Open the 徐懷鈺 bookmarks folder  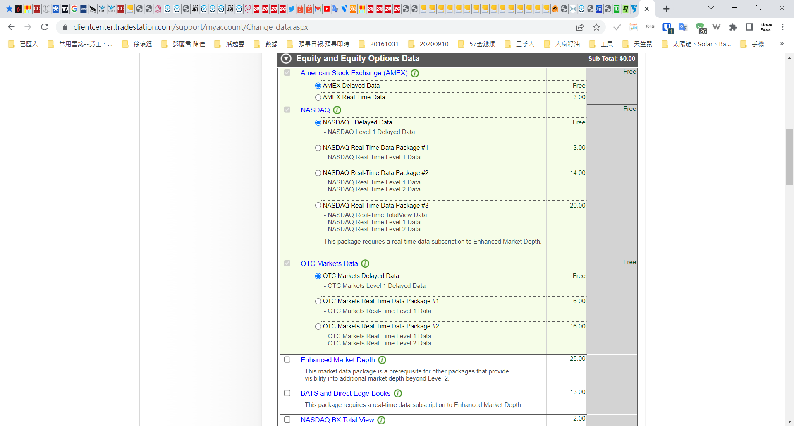coord(137,44)
